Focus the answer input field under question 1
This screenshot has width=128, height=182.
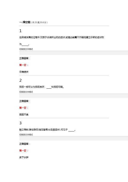74,53
